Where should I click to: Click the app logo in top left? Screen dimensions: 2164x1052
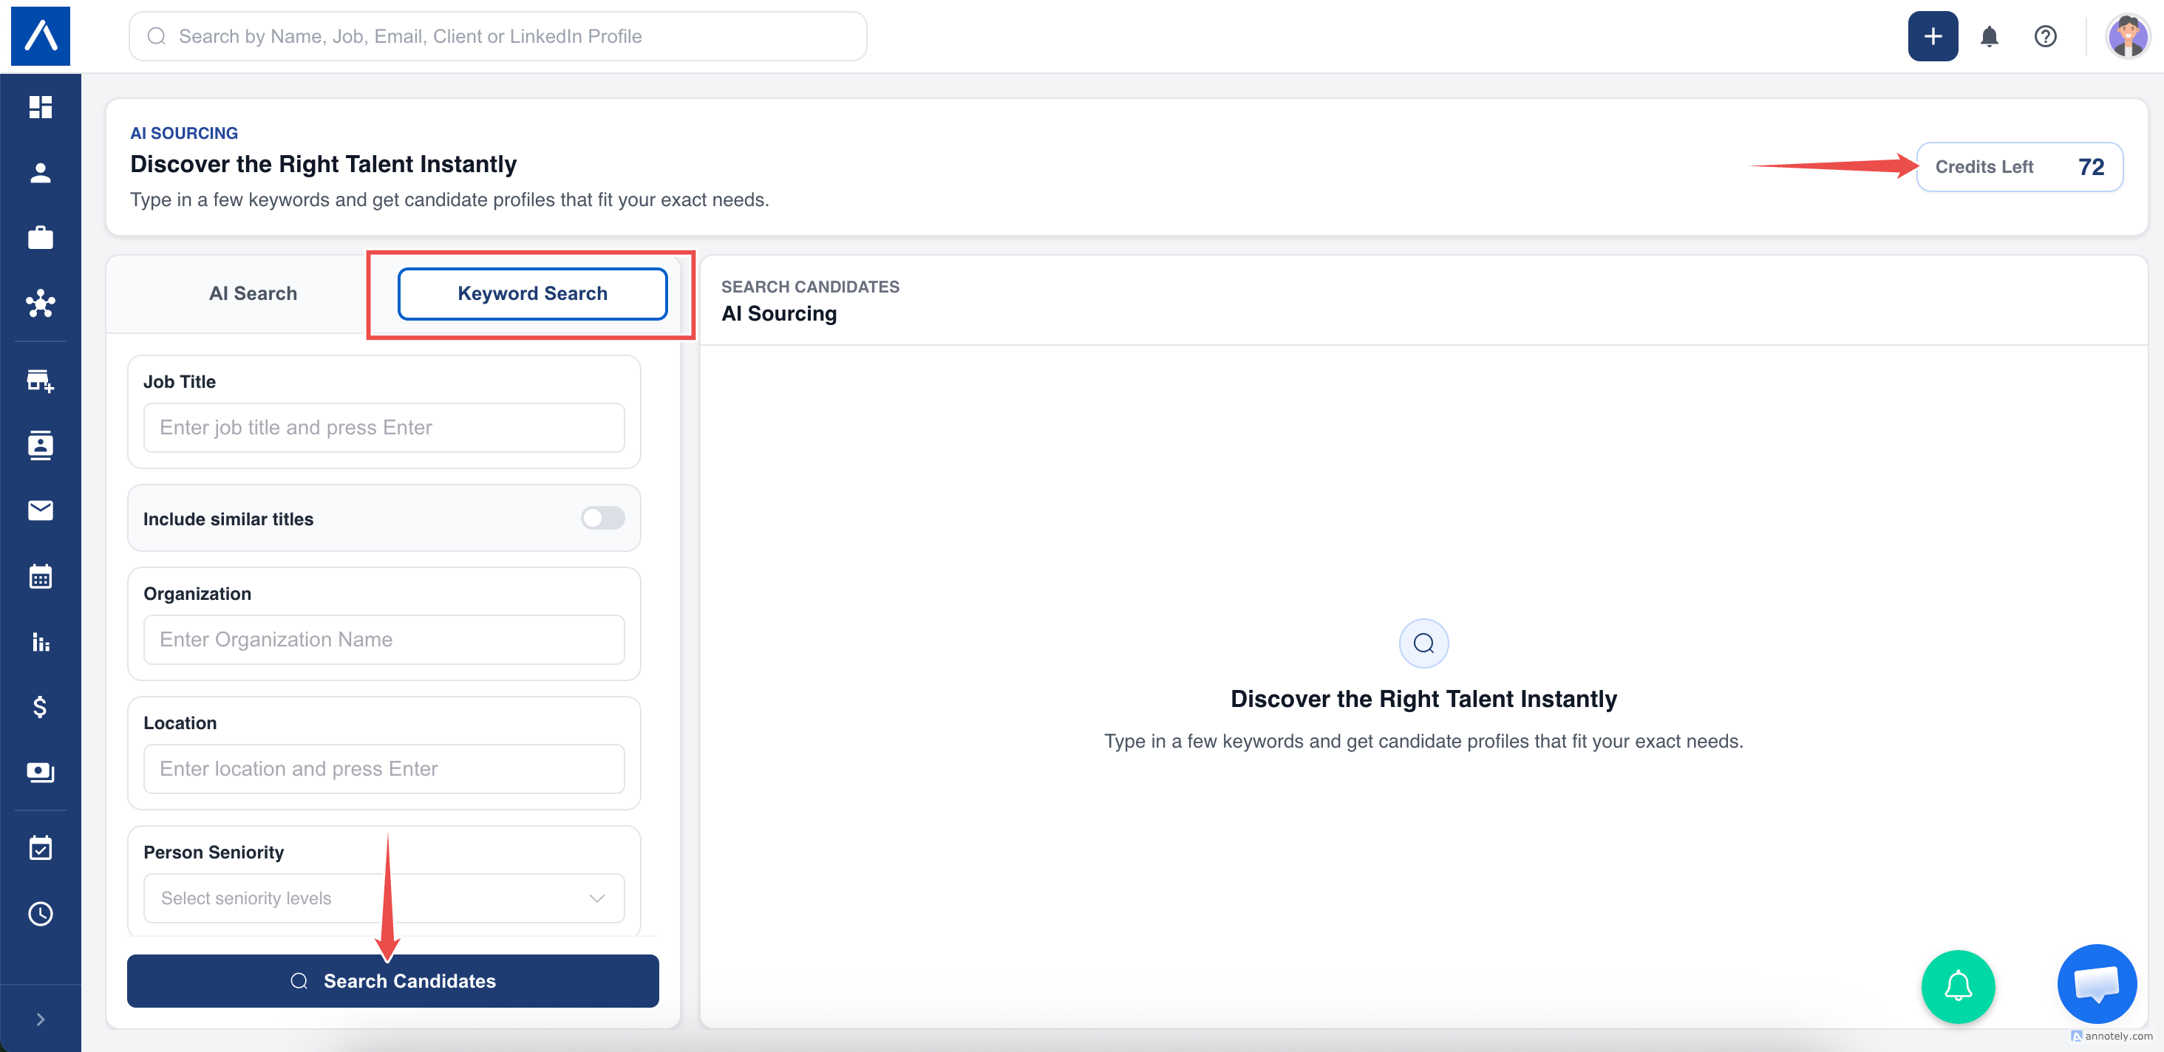41,36
